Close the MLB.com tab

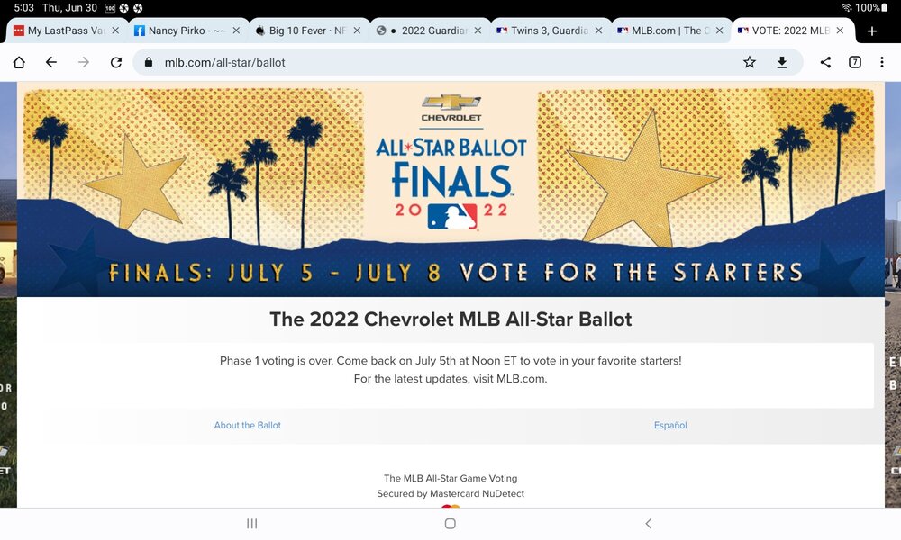tap(719, 31)
